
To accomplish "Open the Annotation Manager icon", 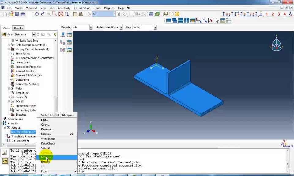I will [223, 20].
